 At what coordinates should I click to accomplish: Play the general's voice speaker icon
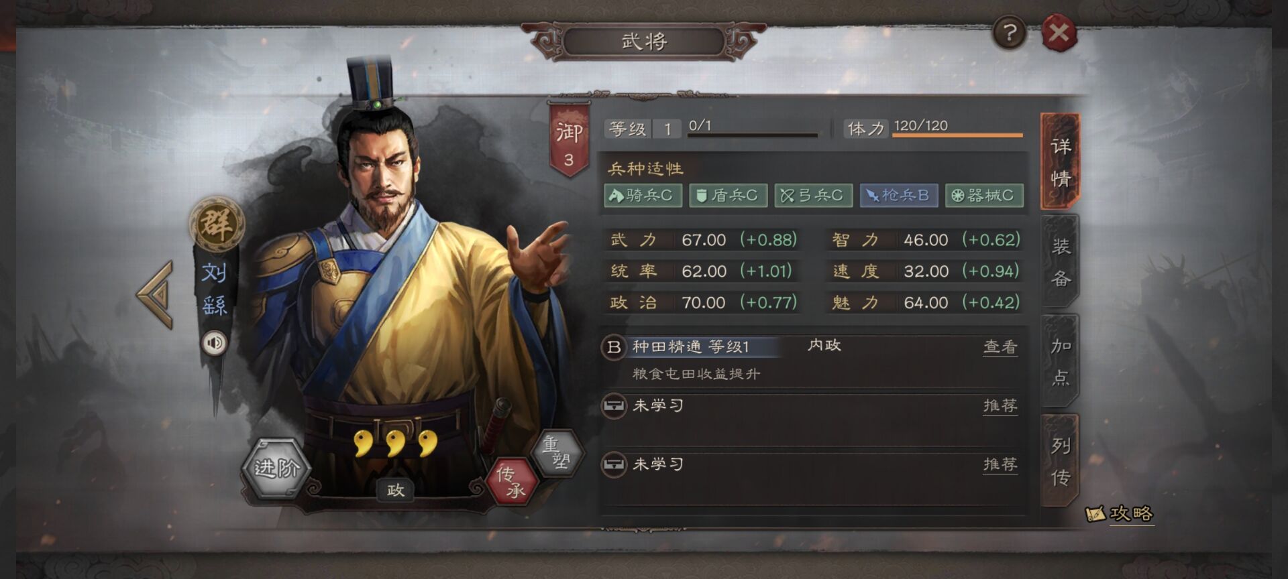pyautogui.click(x=215, y=343)
